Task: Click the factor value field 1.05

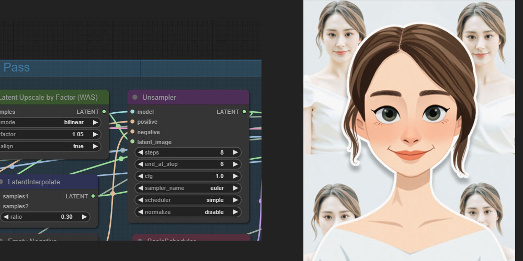Action: [x=50, y=135]
